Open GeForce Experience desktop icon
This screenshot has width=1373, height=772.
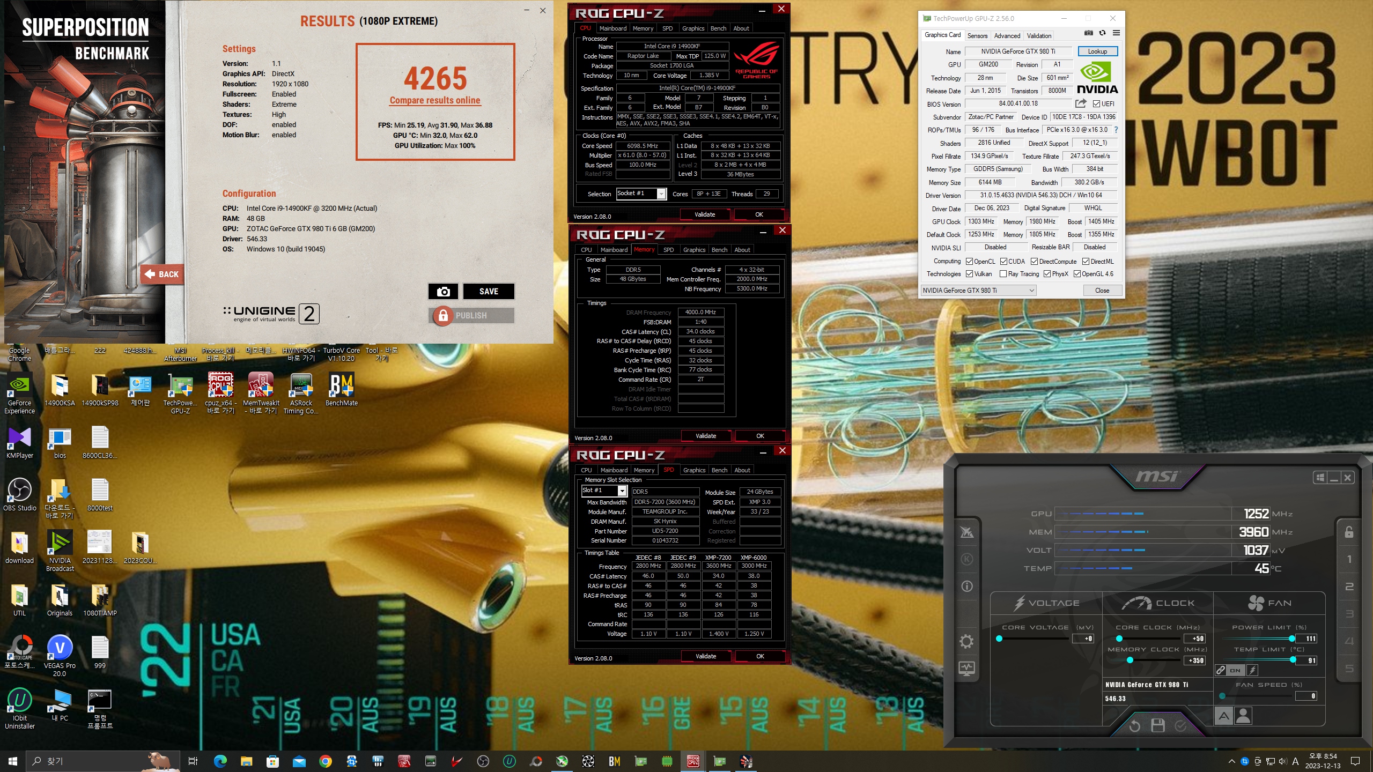[20, 394]
